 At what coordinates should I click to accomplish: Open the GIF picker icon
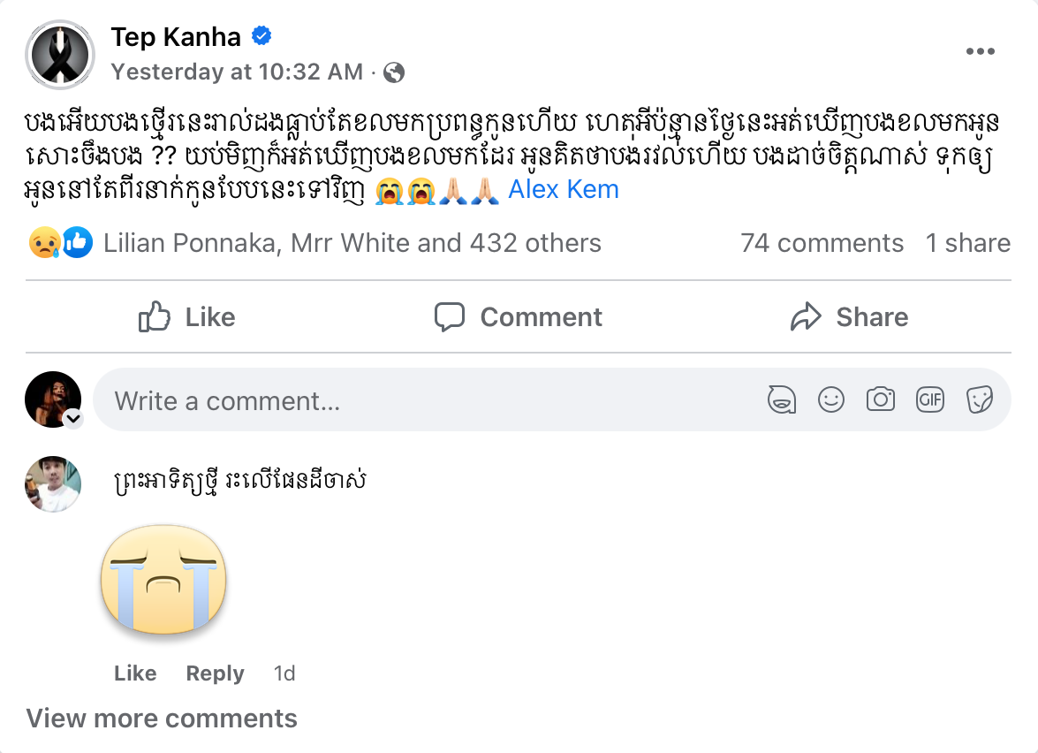929,400
